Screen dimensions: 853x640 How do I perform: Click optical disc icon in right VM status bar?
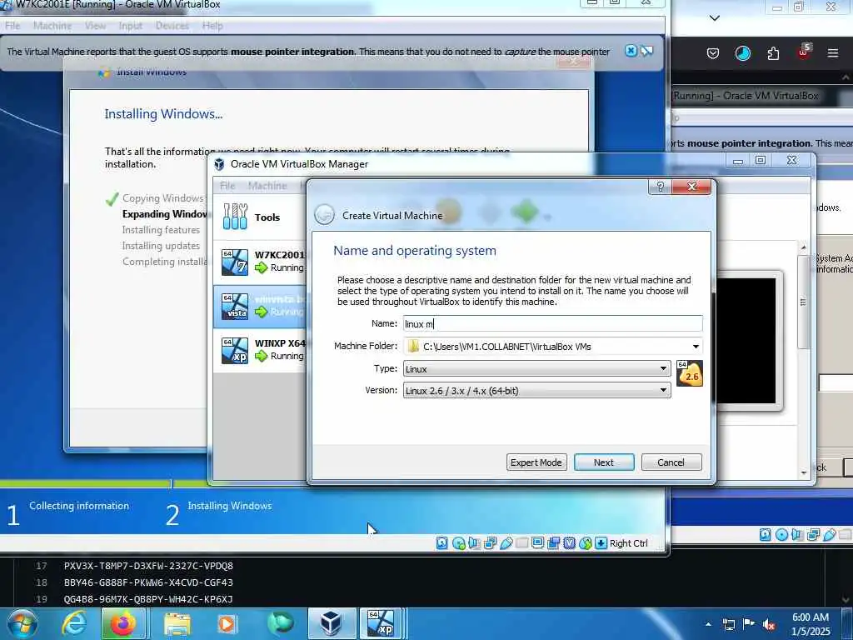[781, 534]
